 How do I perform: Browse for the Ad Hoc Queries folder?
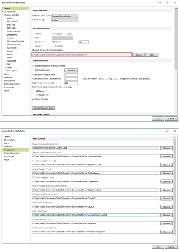pos(167,173)
